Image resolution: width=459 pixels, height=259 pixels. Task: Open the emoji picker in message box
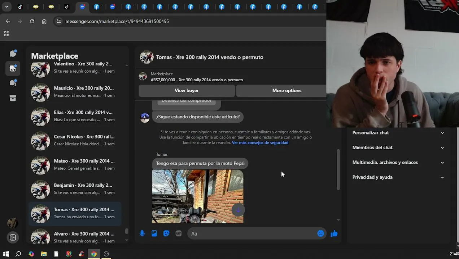320,233
